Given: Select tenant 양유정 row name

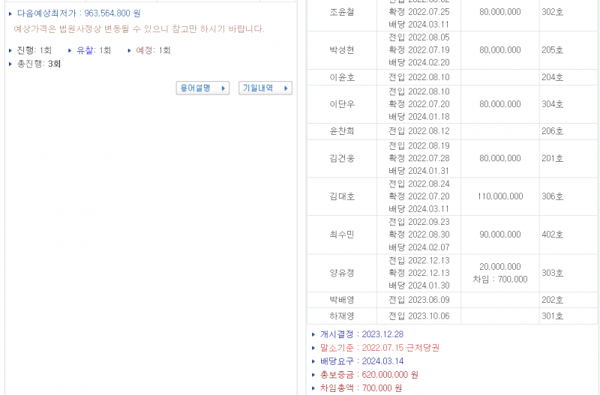Looking at the screenshot, I should (x=341, y=273).
